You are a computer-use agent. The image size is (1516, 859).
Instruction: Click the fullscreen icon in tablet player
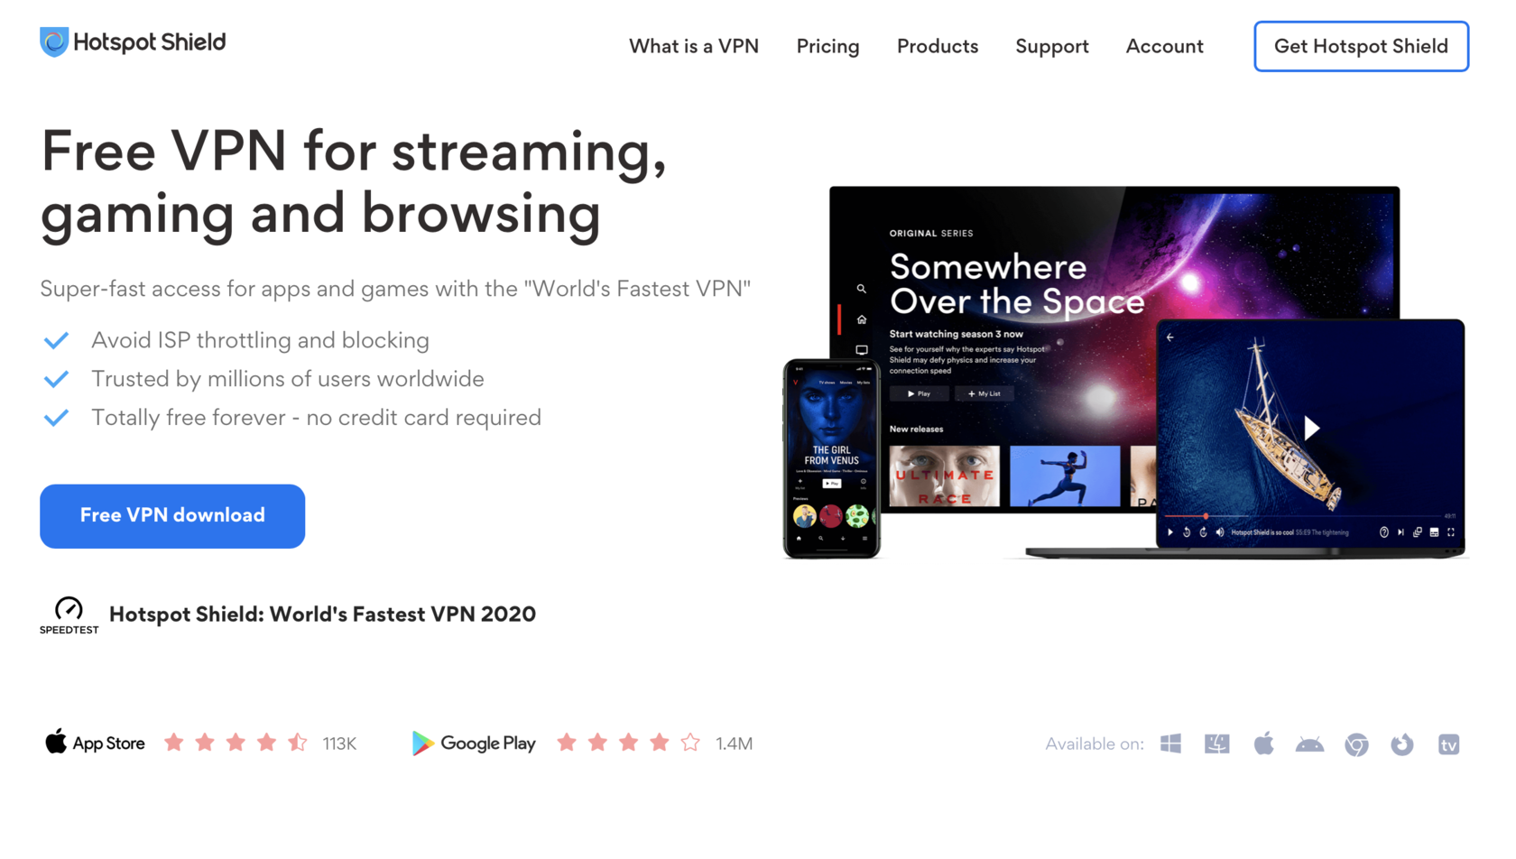point(1451,532)
